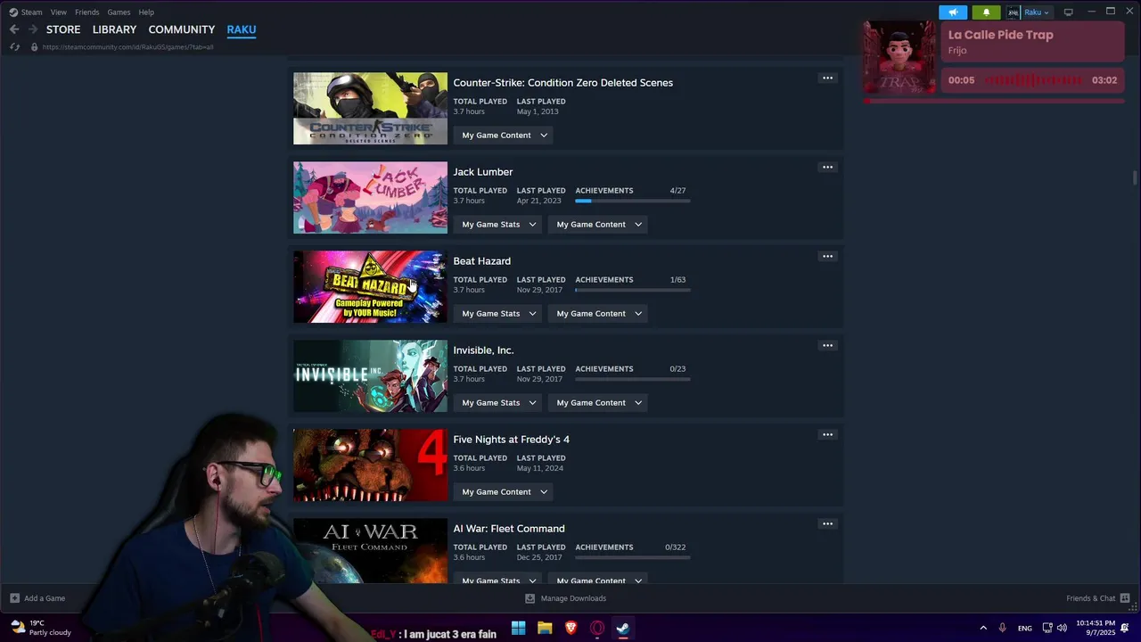Open the Help menu
The width and height of the screenshot is (1141, 642).
(x=146, y=12)
